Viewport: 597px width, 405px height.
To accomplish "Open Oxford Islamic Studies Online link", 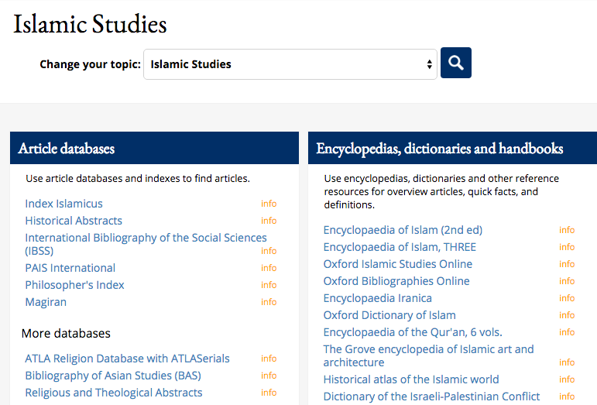I will (x=398, y=264).
